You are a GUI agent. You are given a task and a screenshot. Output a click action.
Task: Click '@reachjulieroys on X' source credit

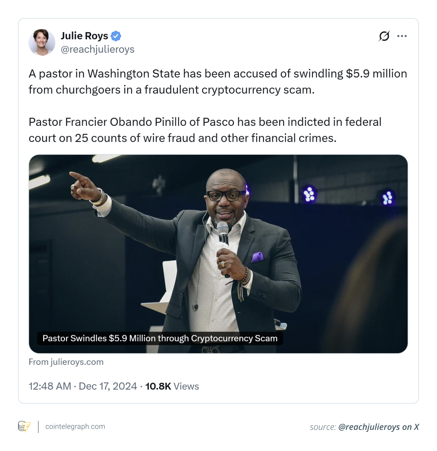coord(379,427)
